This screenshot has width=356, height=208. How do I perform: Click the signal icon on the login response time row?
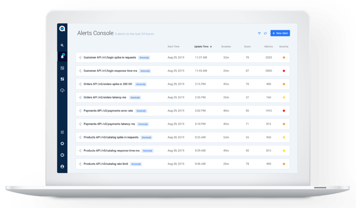pyautogui.click(x=80, y=71)
